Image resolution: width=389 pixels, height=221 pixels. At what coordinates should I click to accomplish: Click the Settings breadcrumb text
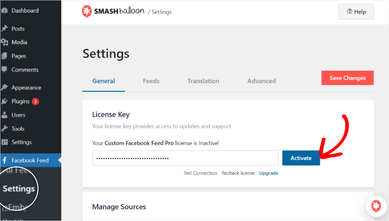point(162,12)
